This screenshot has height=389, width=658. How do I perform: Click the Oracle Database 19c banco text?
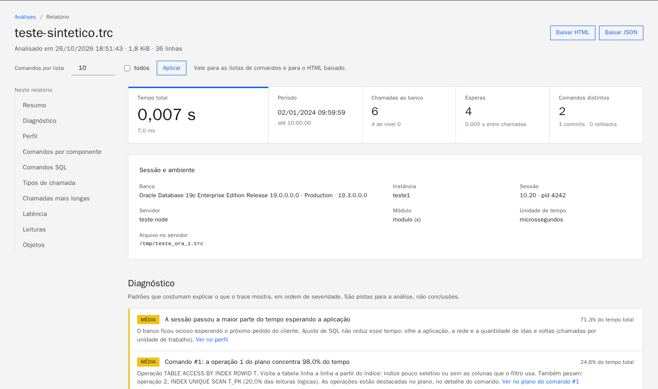pos(253,195)
